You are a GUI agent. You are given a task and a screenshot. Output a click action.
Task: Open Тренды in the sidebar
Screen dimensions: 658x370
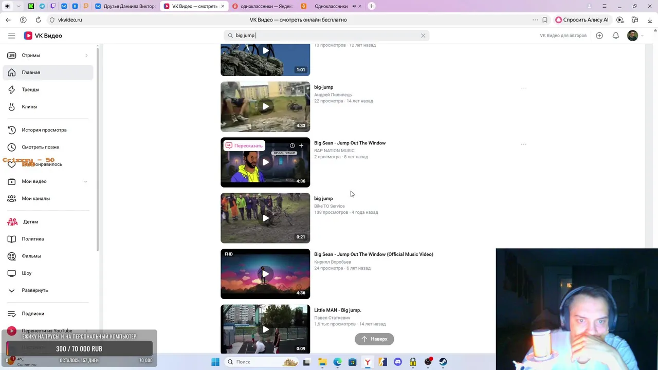[48, 89]
